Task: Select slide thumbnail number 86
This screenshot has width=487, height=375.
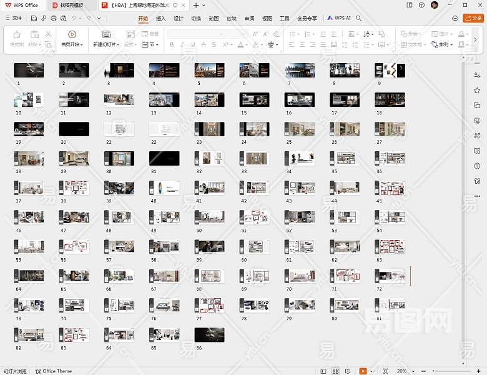Action: (x=209, y=335)
